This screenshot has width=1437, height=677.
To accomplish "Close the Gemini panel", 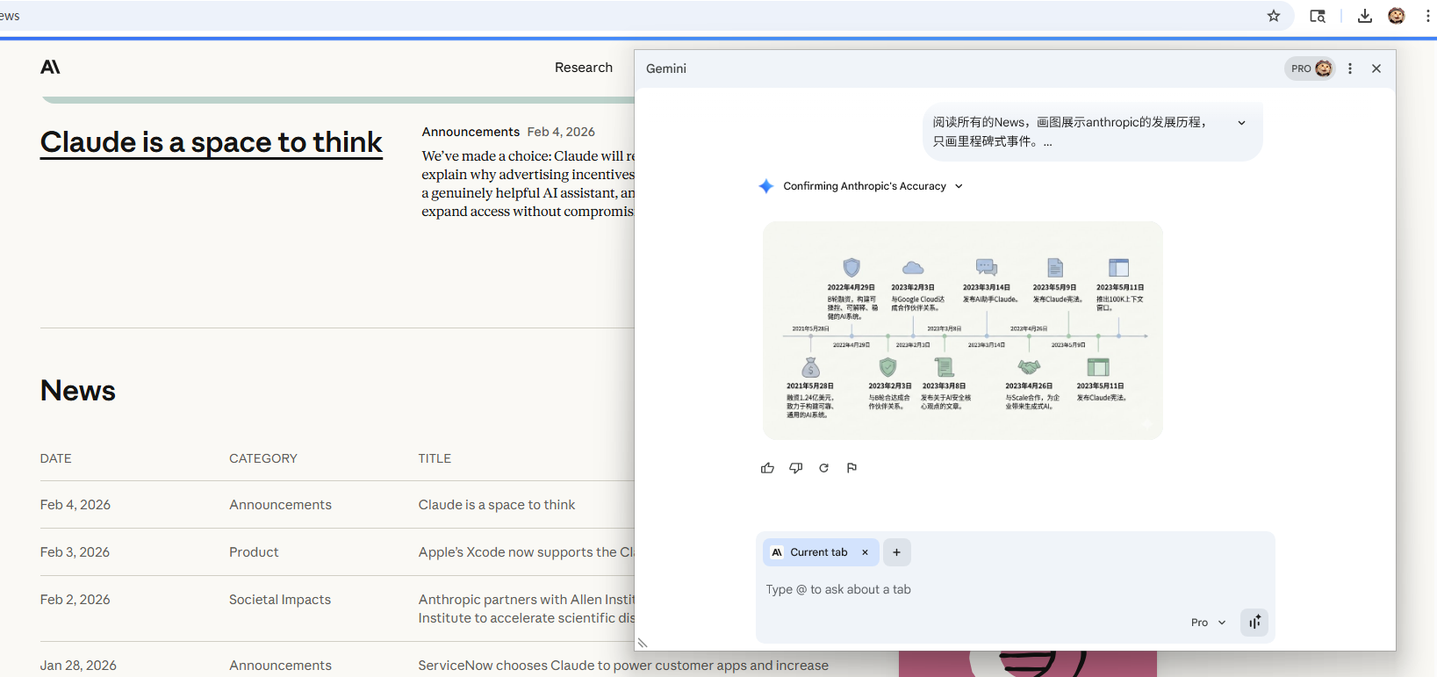I will coord(1376,68).
